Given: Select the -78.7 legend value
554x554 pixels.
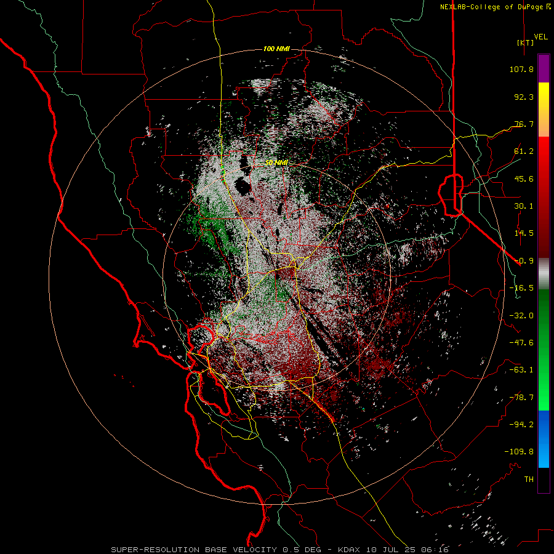Looking at the screenshot, I should 521,398.
